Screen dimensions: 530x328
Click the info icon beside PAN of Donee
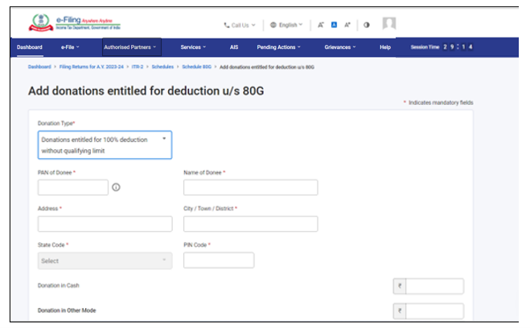(x=116, y=188)
